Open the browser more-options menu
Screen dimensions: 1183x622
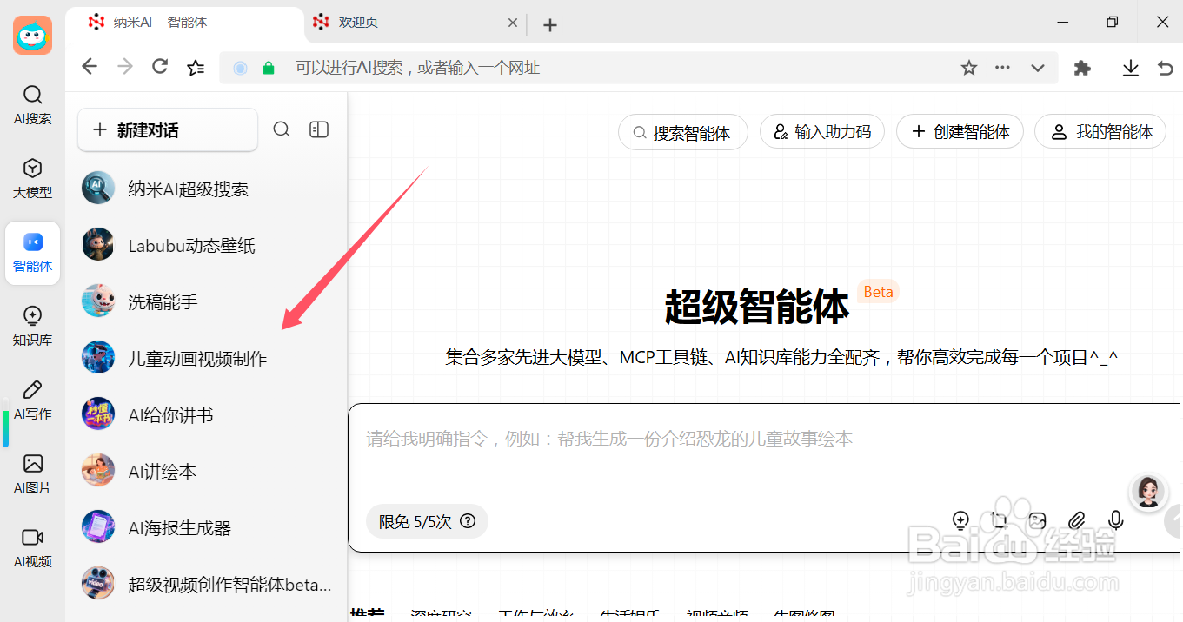[x=1002, y=67]
